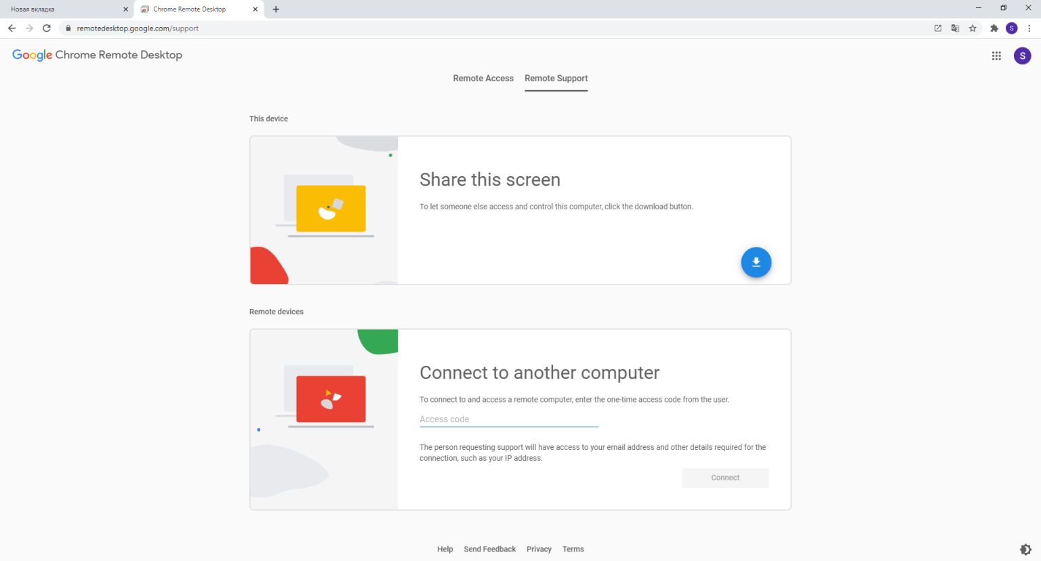Click the yellow laptop illustration

331,209
